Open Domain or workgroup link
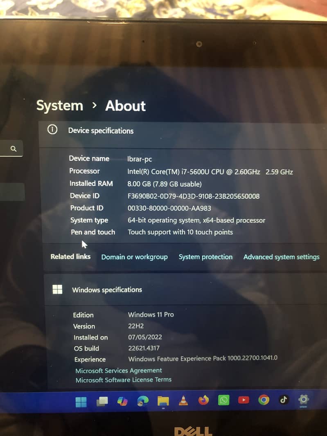The width and height of the screenshot is (327, 436). [x=134, y=257]
